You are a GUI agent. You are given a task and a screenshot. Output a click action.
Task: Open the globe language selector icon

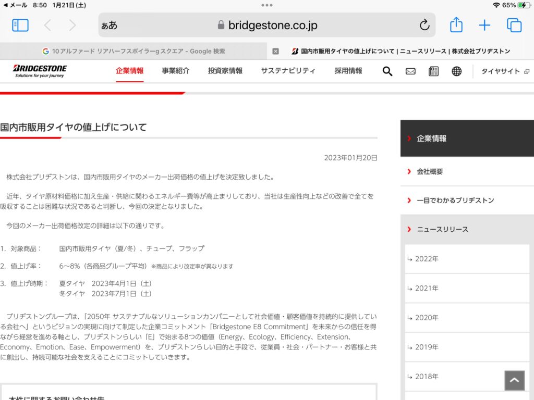pos(456,71)
